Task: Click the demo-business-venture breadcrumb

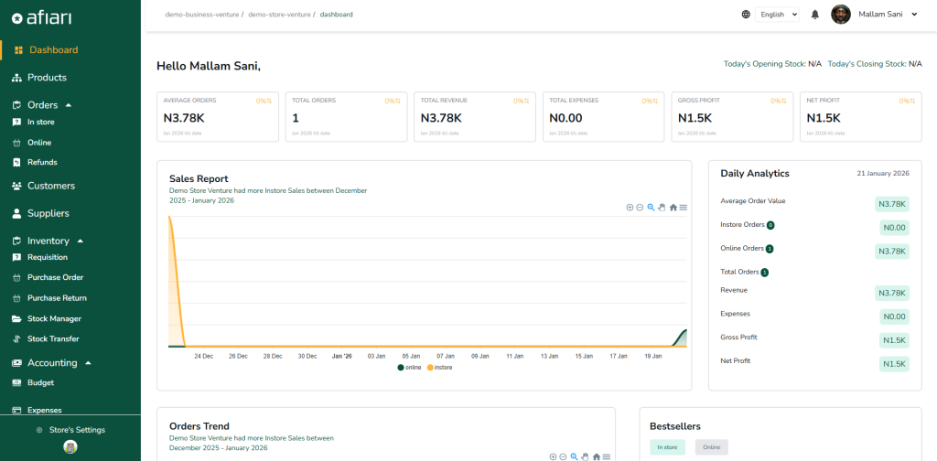Action: click(x=202, y=15)
